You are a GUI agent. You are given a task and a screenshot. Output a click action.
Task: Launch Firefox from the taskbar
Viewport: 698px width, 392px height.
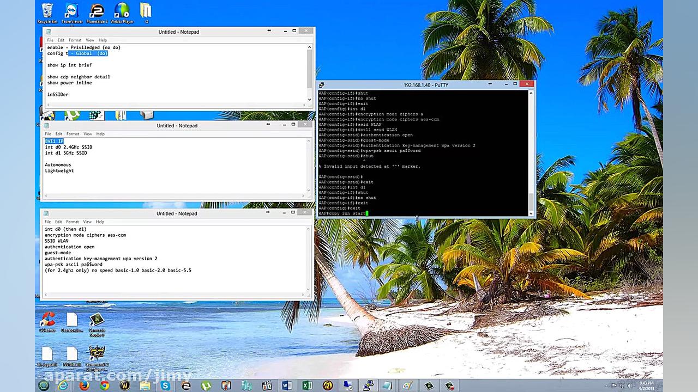84,386
